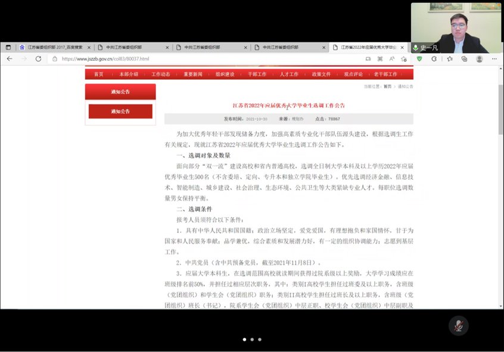504x352 pixels.
Task: Unmute the microphone button at bottom right
Action: [x=458, y=325]
